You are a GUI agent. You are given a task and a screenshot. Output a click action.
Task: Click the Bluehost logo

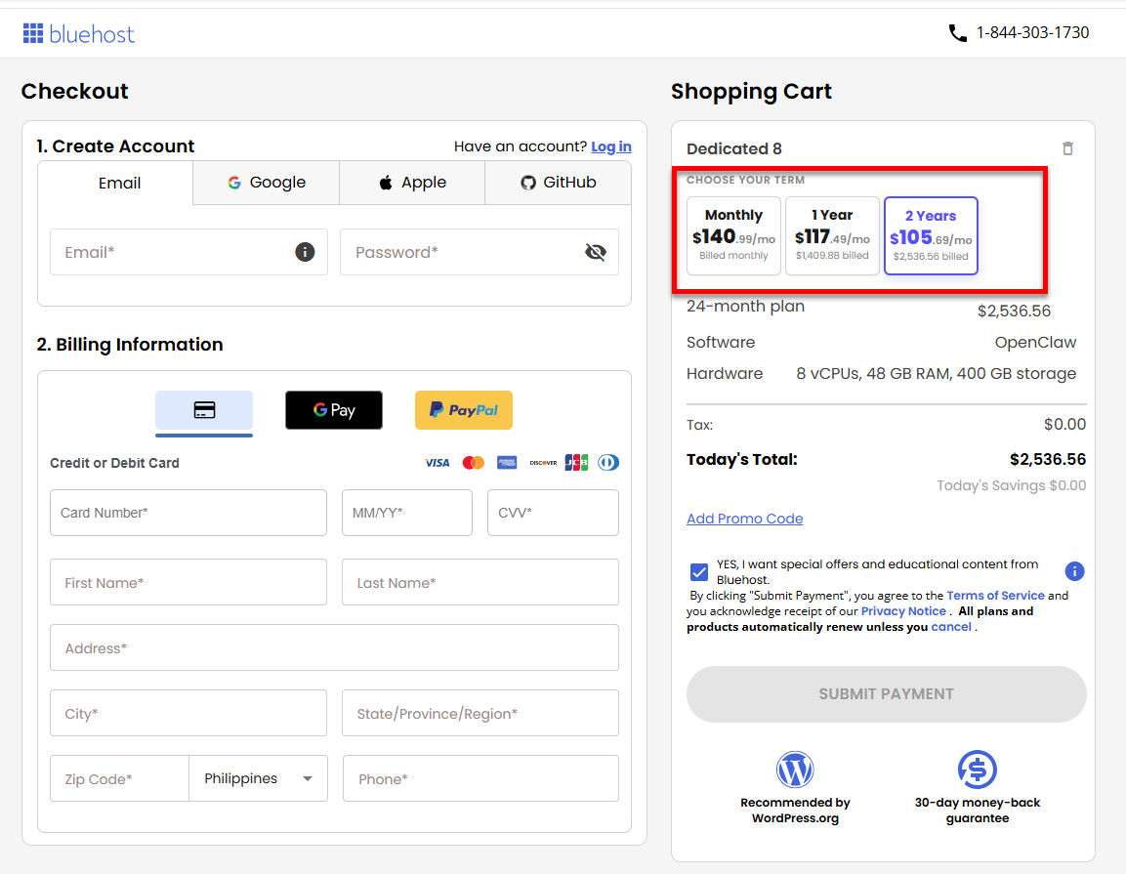click(x=78, y=34)
